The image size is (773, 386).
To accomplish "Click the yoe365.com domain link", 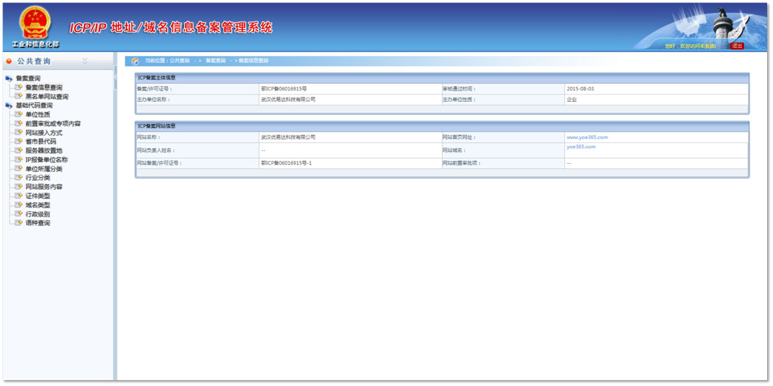I will pyautogui.click(x=581, y=147).
